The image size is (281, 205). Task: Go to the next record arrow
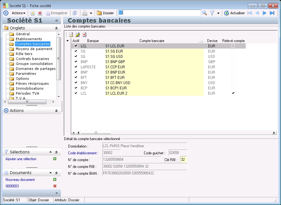(264, 13)
